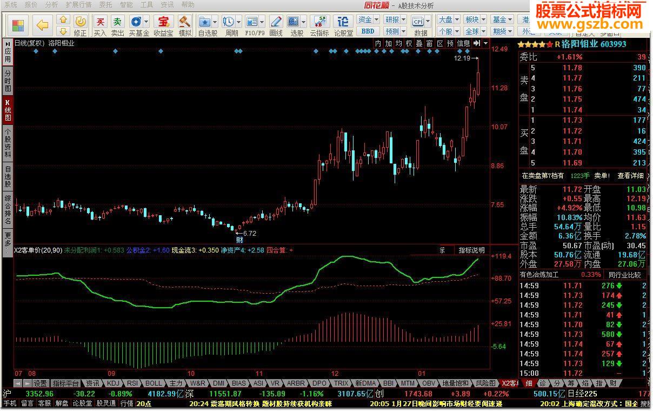Collapse right panel with arrow-bar icon

coord(477,43)
